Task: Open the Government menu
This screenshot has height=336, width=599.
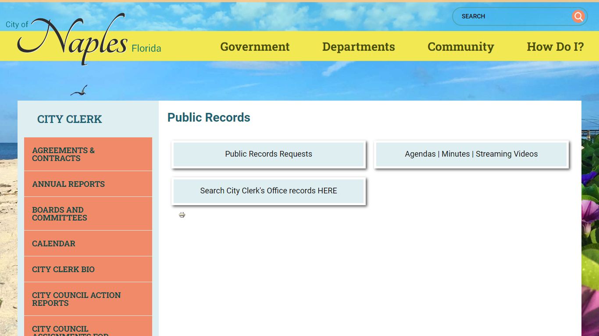Action: click(255, 46)
